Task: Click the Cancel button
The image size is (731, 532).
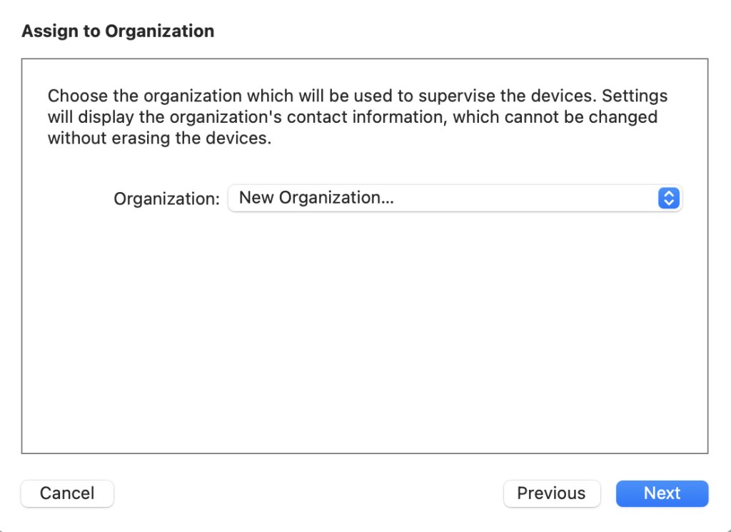Action: pos(67,493)
